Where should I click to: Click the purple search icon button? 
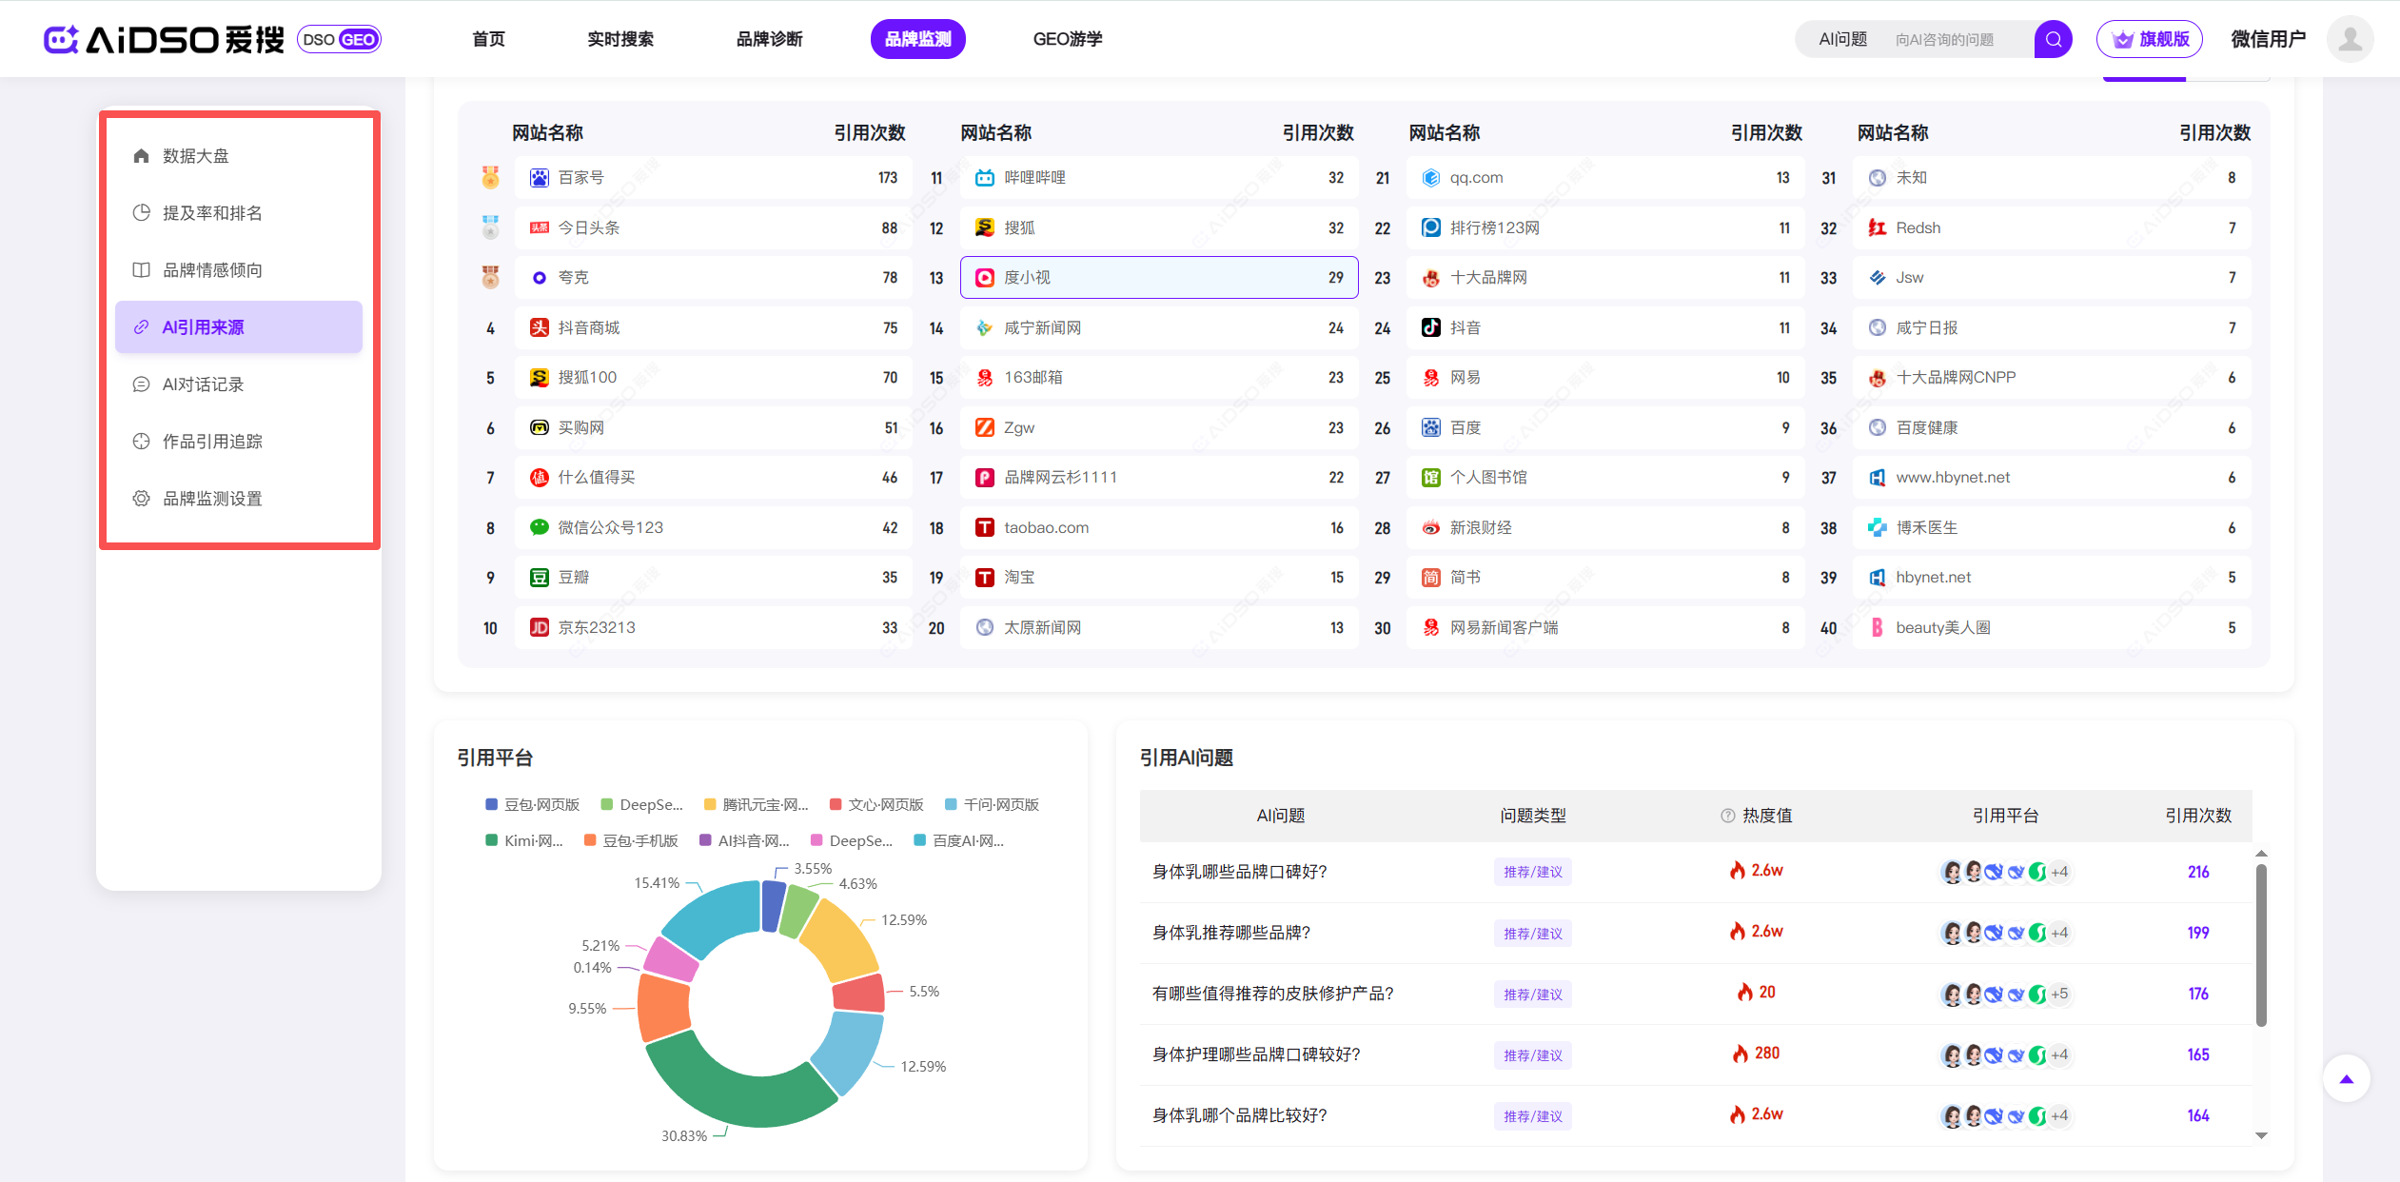click(2053, 39)
